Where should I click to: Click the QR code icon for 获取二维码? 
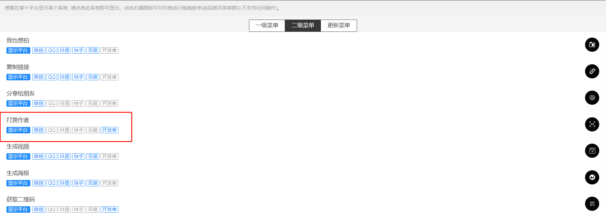[x=592, y=204]
